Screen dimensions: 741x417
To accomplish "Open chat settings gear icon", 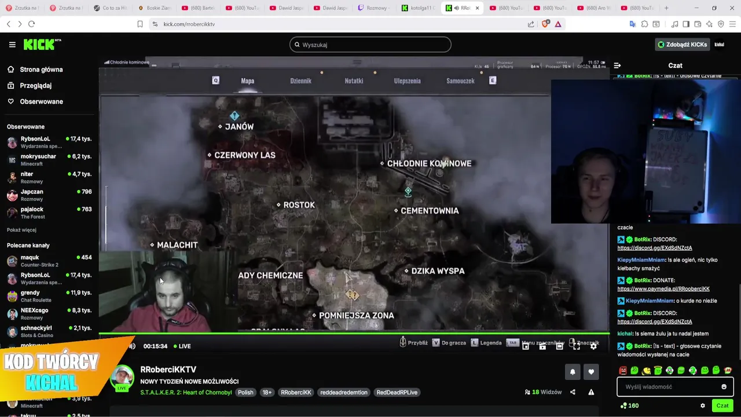I will [x=703, y=406].
